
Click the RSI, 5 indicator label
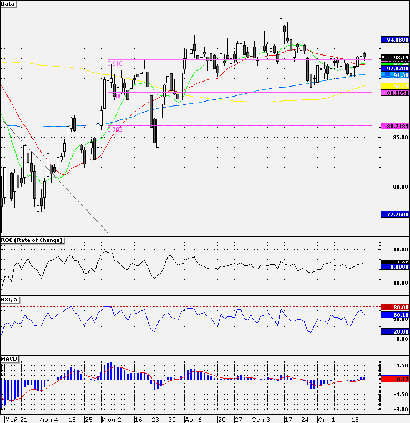(9, 300)
